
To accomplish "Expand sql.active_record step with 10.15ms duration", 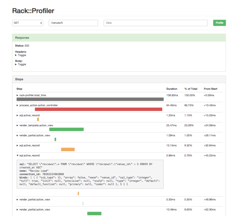I will coord(28,145).
